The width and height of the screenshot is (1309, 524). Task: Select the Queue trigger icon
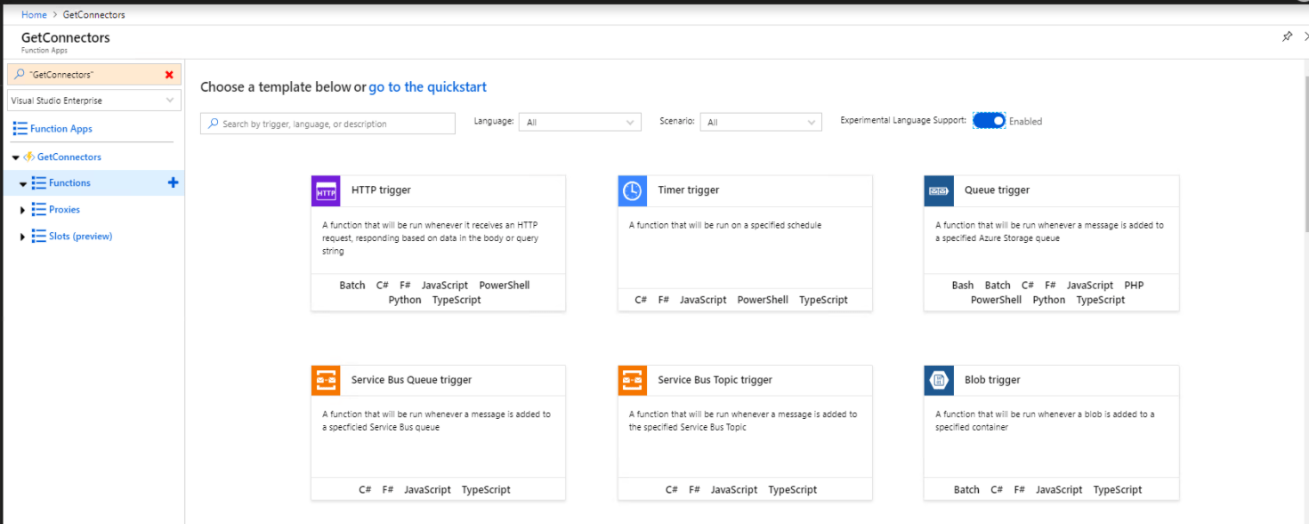tap(939, 191)
